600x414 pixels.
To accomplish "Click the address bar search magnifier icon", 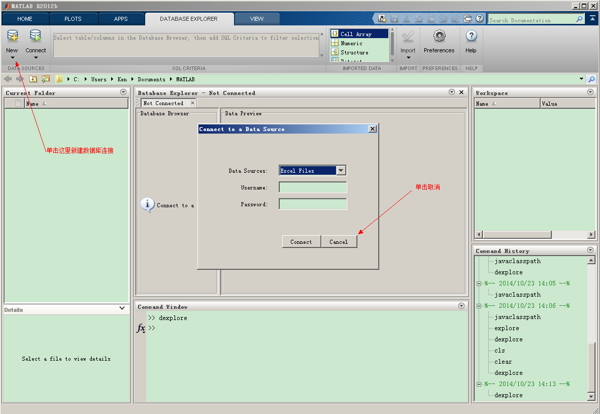I will coord(591,79).
